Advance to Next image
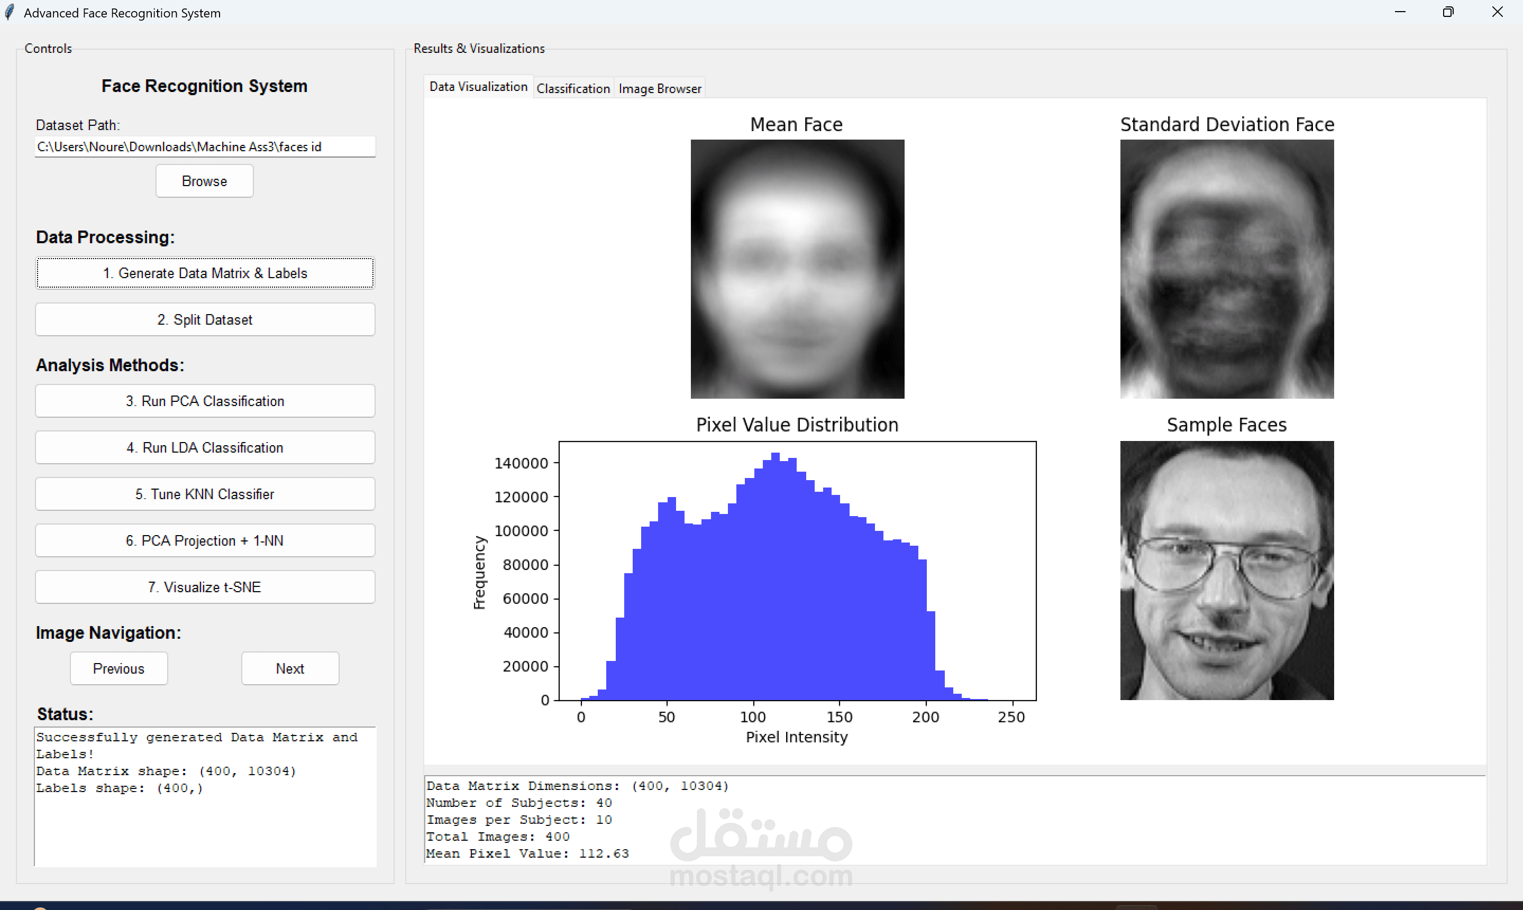Image resolution: width=1523 pixels, height=910 pixels. click(289, 668)
